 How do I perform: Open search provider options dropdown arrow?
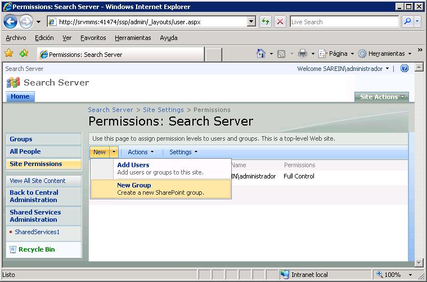[x=417, y=22]
